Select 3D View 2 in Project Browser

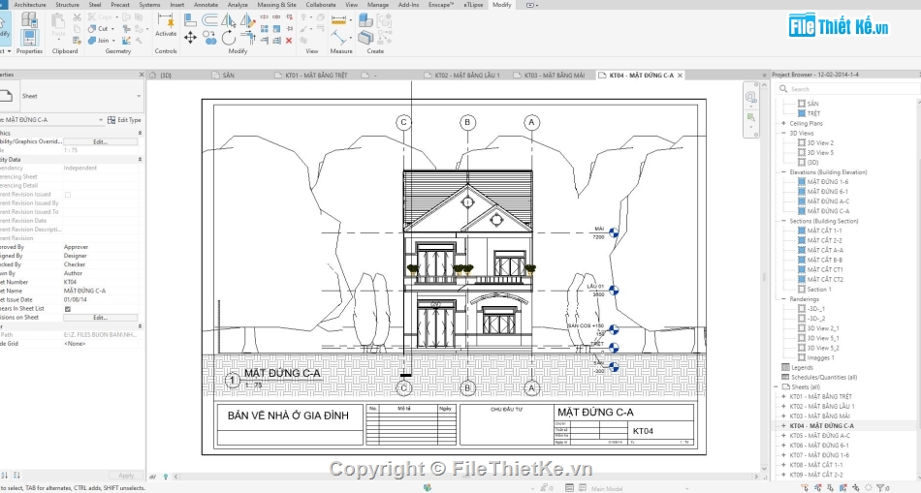(820, 142)
